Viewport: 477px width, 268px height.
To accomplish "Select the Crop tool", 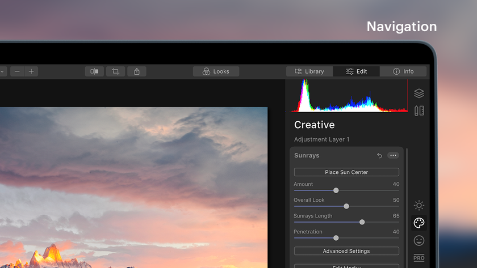I will [116, 71].
